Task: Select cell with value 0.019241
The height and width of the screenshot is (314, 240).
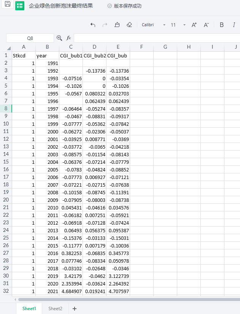Action: (x=94, y=291)
